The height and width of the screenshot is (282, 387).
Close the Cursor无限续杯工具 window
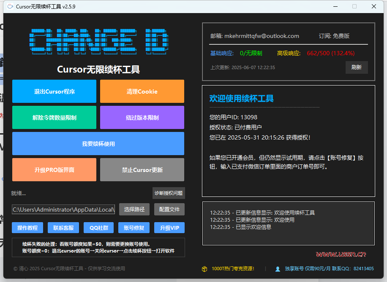click(x=374, y=6)
